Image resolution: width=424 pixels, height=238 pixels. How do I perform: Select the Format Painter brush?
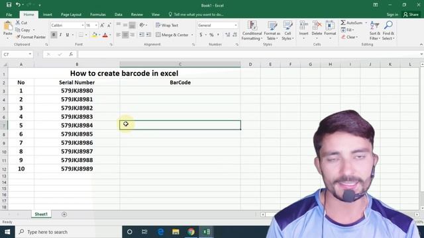point(30,37)
